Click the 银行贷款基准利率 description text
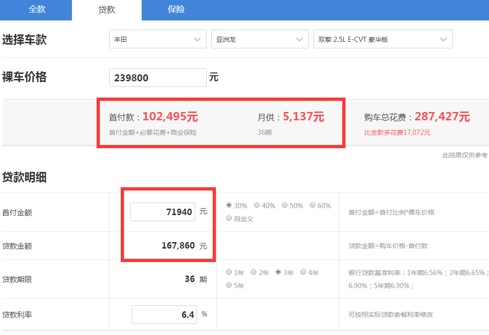489x335 pixels. click(x=418, y=279)
